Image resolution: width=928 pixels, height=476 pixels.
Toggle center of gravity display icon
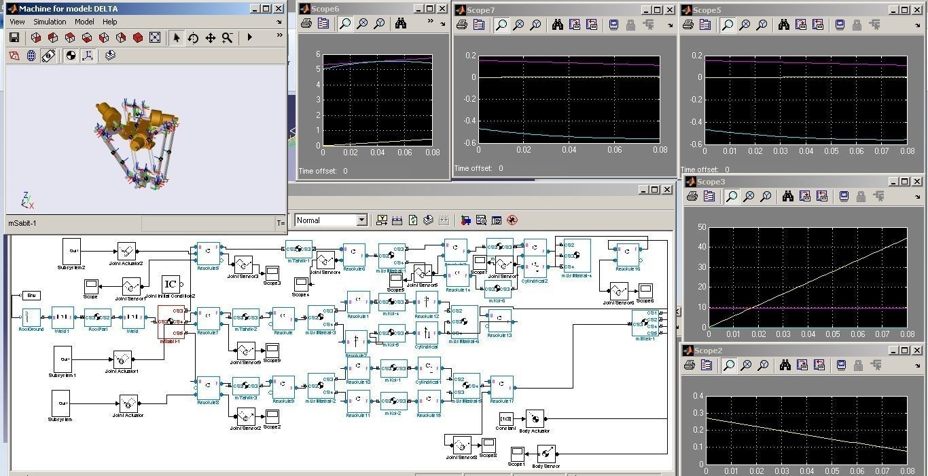coord(71,56)
